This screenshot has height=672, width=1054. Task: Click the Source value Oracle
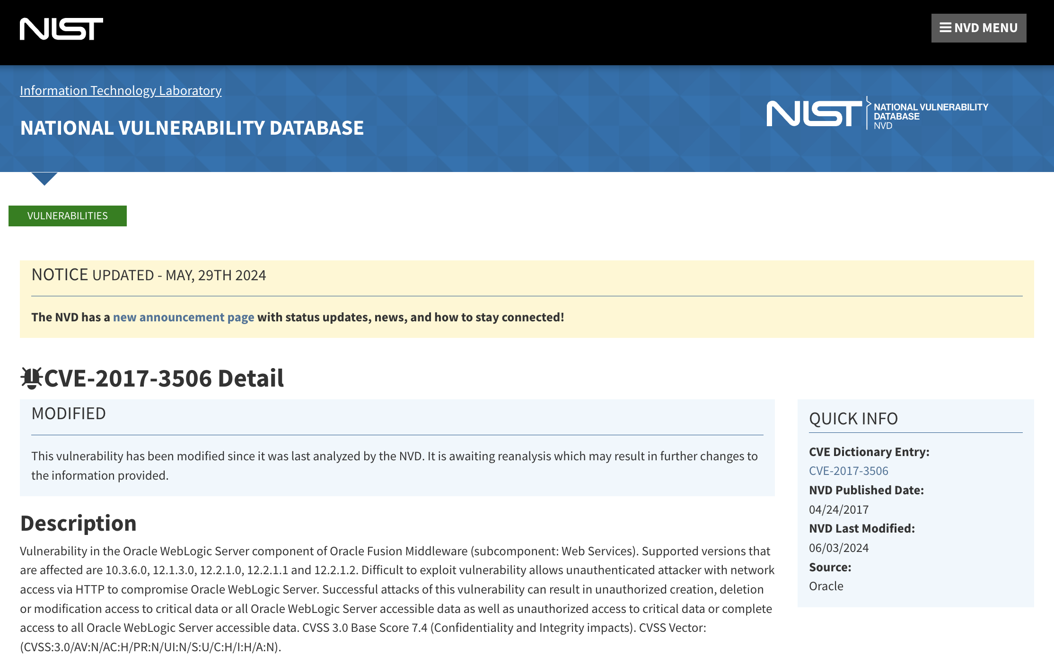click(x=826, y=586)
